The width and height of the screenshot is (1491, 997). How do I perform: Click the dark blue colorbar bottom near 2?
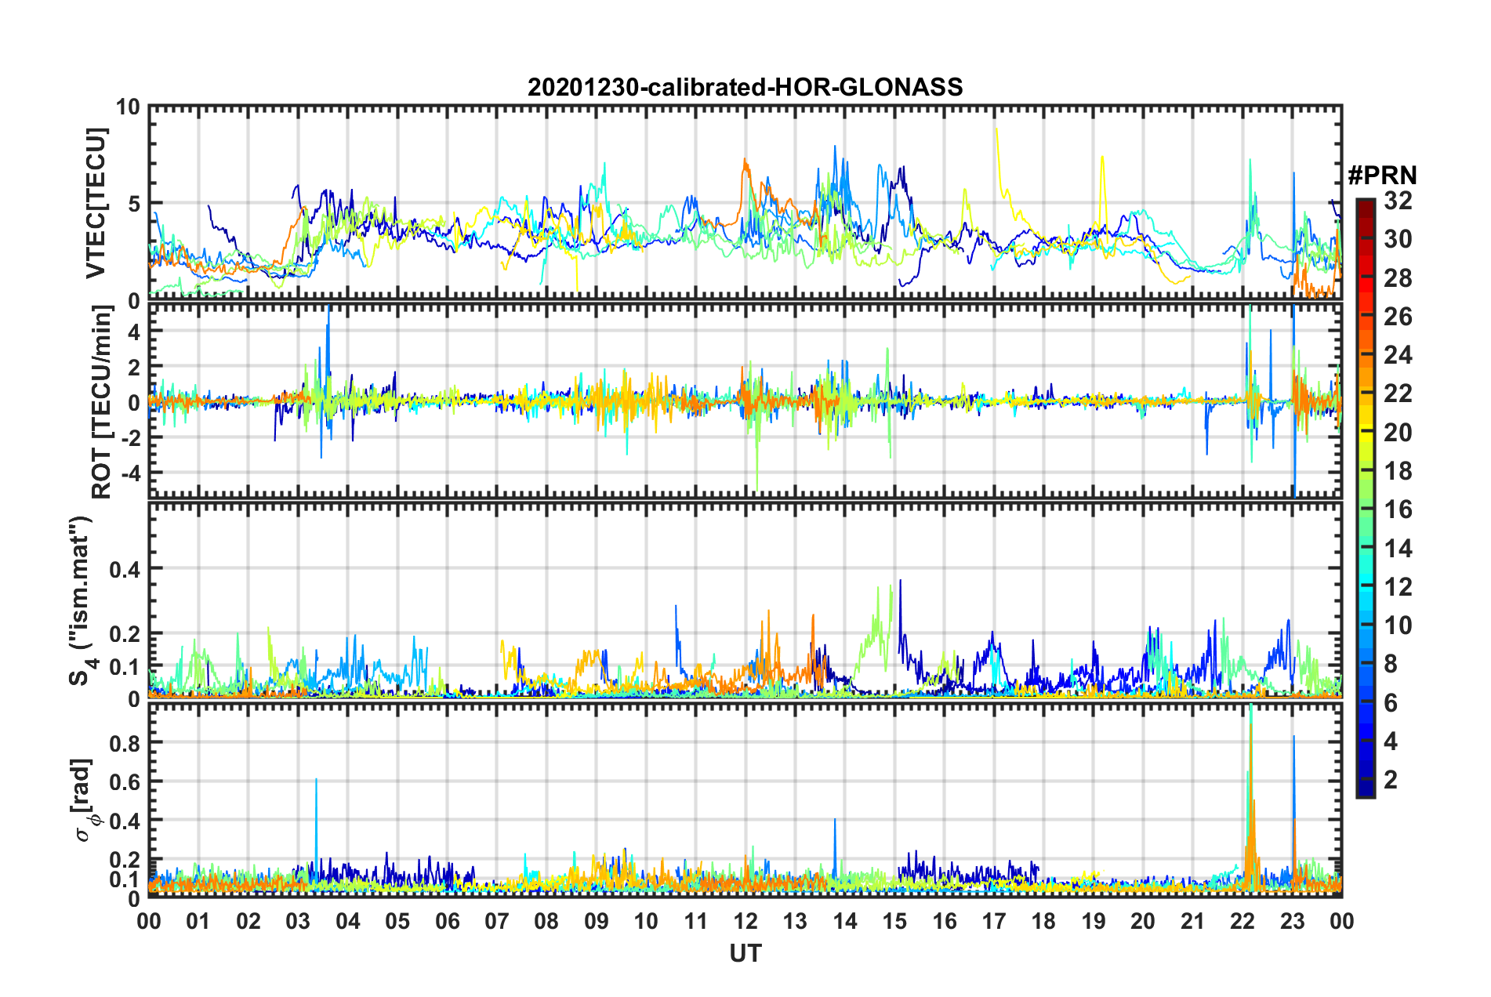click(x=1365, y=788)
